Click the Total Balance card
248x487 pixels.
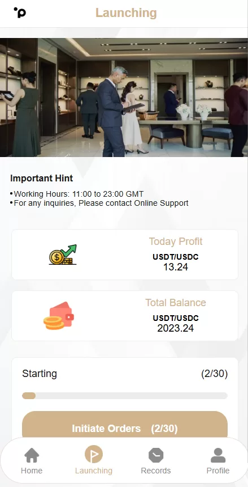tap(125, 316)
